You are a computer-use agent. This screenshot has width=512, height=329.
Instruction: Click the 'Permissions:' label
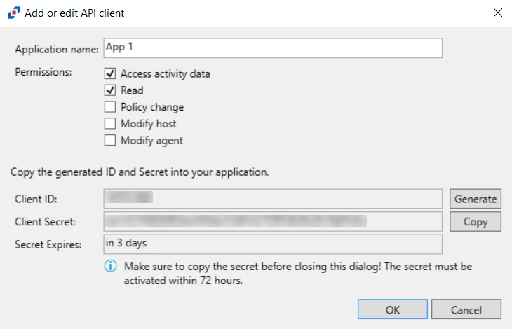tap(43, 72)
